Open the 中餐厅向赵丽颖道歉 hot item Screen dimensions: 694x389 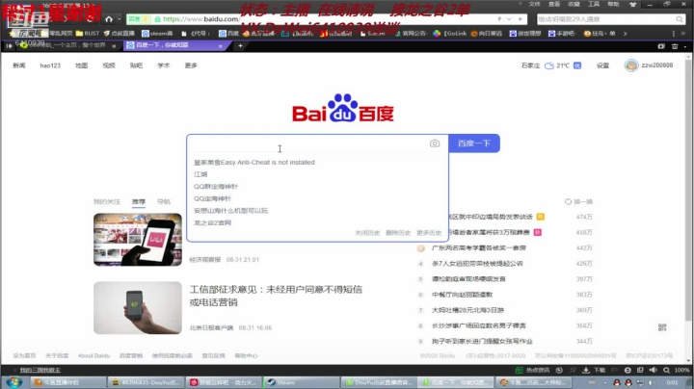[x=462, y=295]
